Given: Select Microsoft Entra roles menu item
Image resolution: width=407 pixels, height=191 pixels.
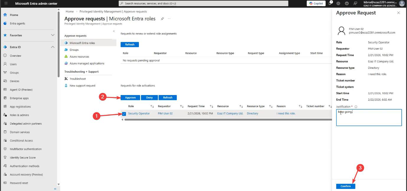Looking at the screenshot, I should coord(88,43).
